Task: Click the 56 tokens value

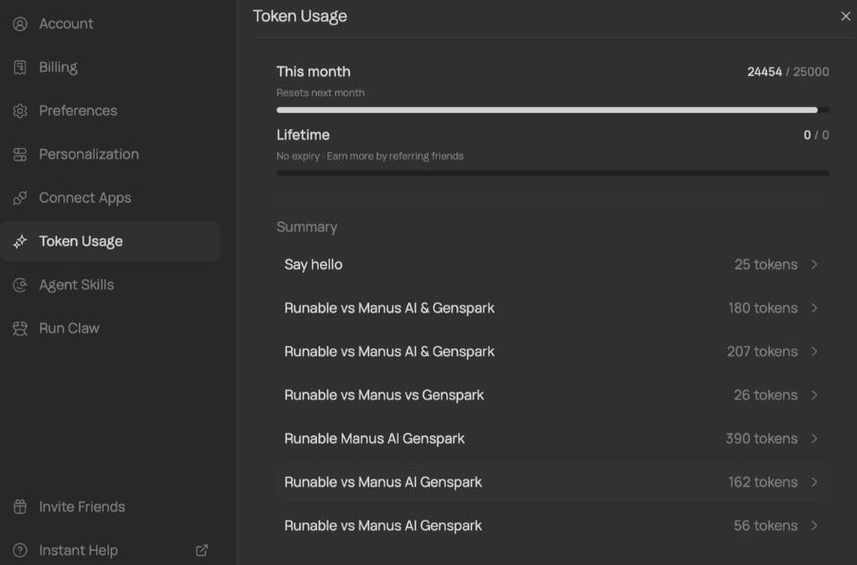Action: coord(765,526)
